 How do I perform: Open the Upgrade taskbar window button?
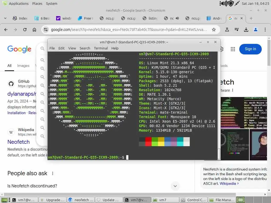click(52, 200)
